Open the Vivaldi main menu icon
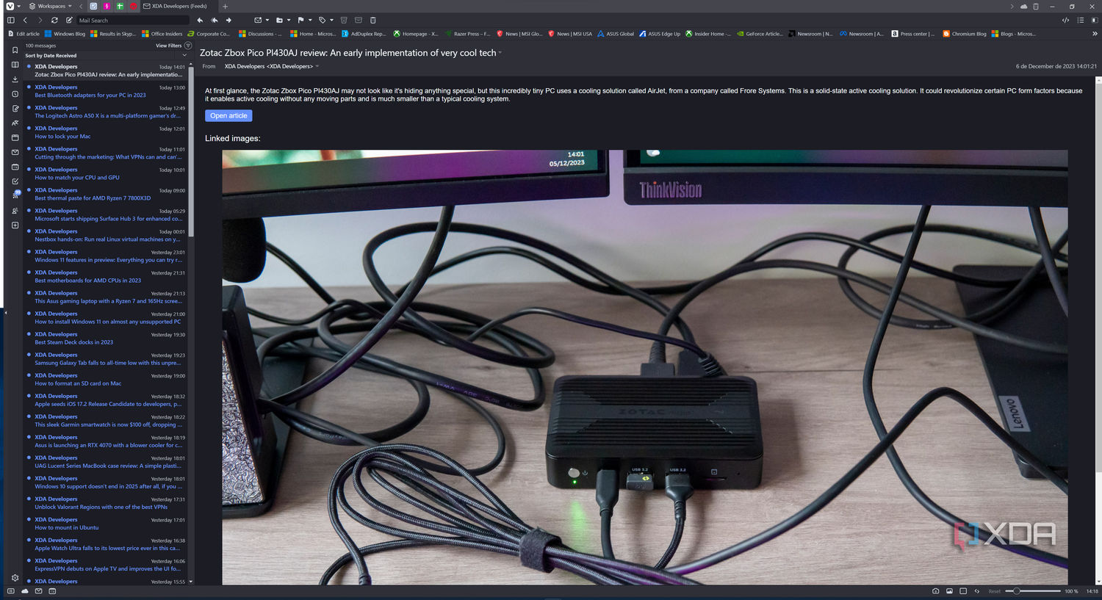Image resolution: width=1102 pixels, height=600 pixels. point(10,6)
